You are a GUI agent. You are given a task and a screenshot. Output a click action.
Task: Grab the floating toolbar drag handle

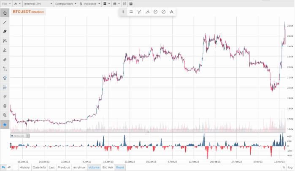[x=123, y=12]
